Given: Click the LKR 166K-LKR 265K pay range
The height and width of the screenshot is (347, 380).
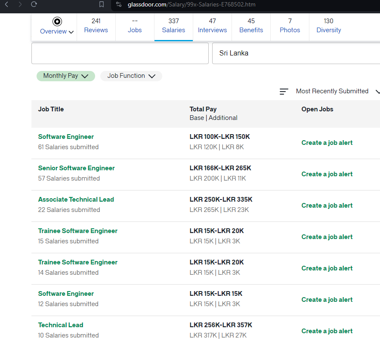Looking at the screenshot, I should coord(220,168).
